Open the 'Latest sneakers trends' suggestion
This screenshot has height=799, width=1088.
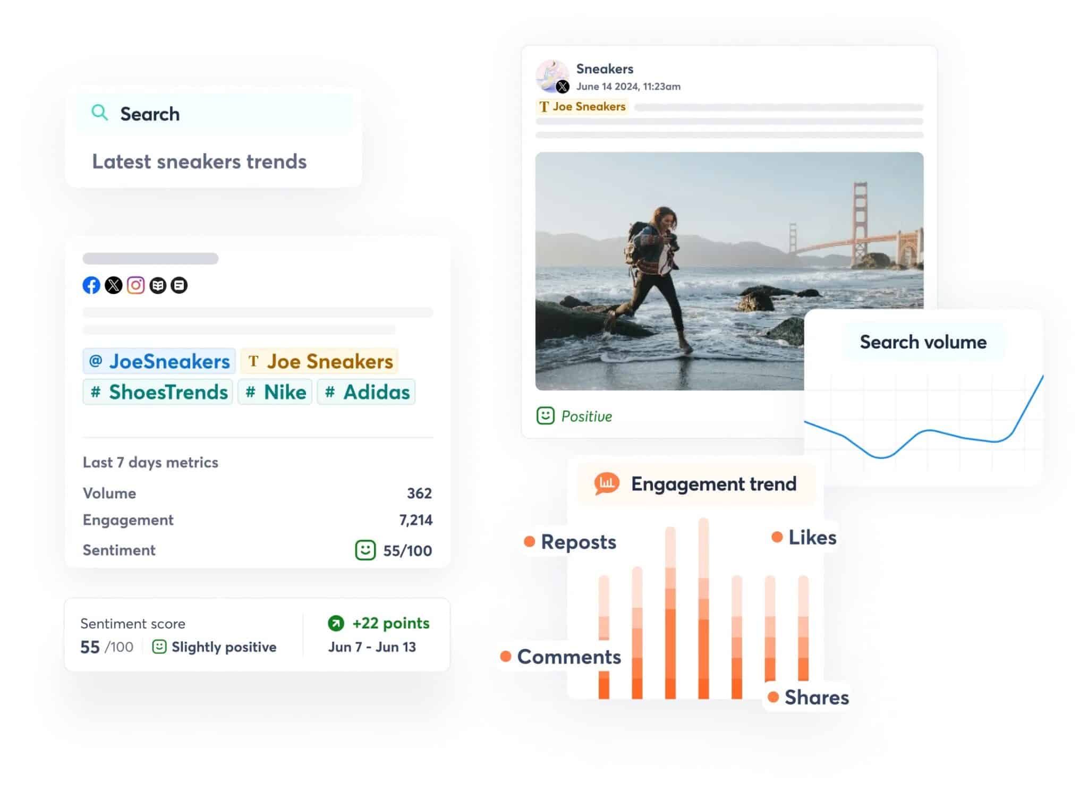click(199, 161)
